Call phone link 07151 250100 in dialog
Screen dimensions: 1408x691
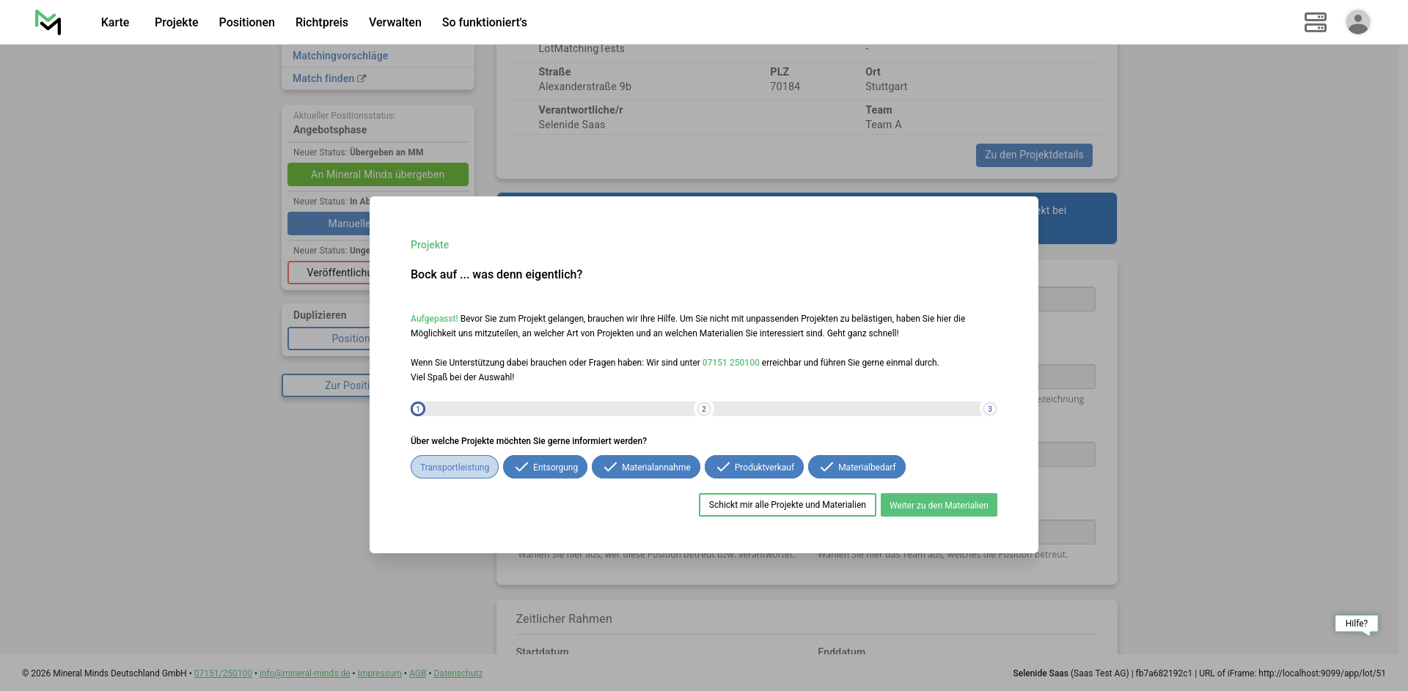click(730, 363)
